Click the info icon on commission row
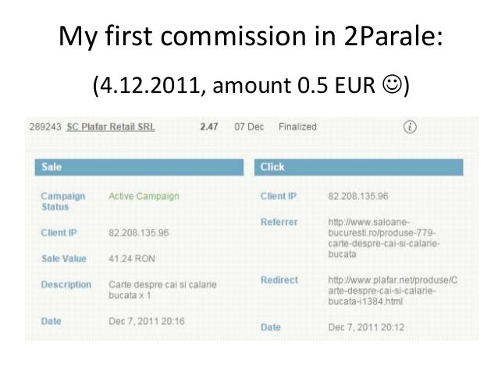The height and width of the screenshot is (374, 498). (x=410, y=126)
